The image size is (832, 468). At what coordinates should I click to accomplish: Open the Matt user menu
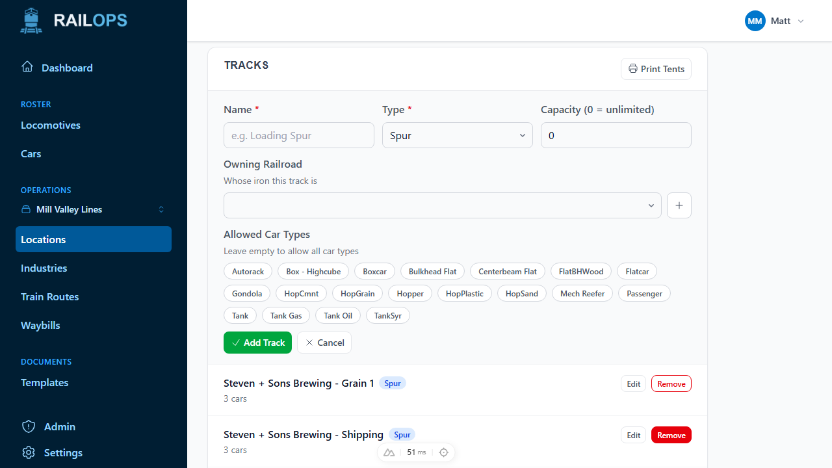(x=775, y=21)
